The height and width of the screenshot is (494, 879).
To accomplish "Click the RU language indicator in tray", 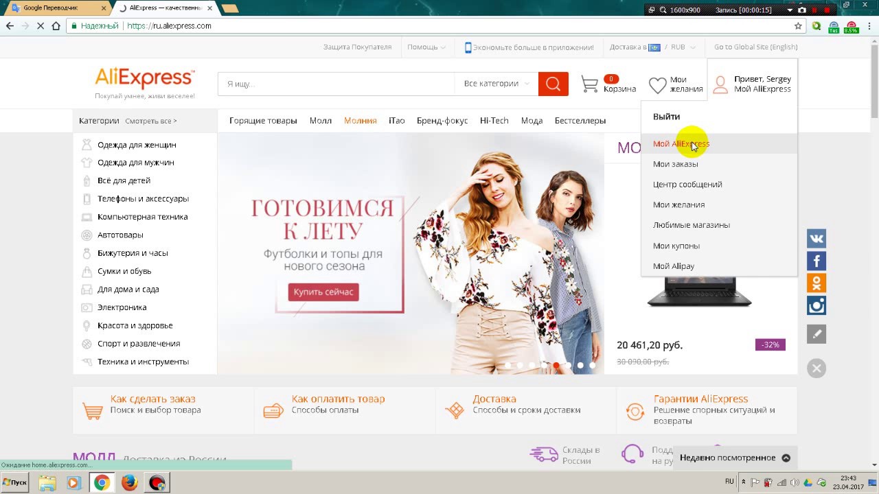I will [x=729, y=482].
